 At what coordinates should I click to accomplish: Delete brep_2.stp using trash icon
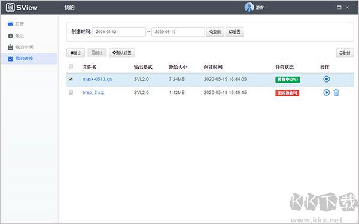336,93
